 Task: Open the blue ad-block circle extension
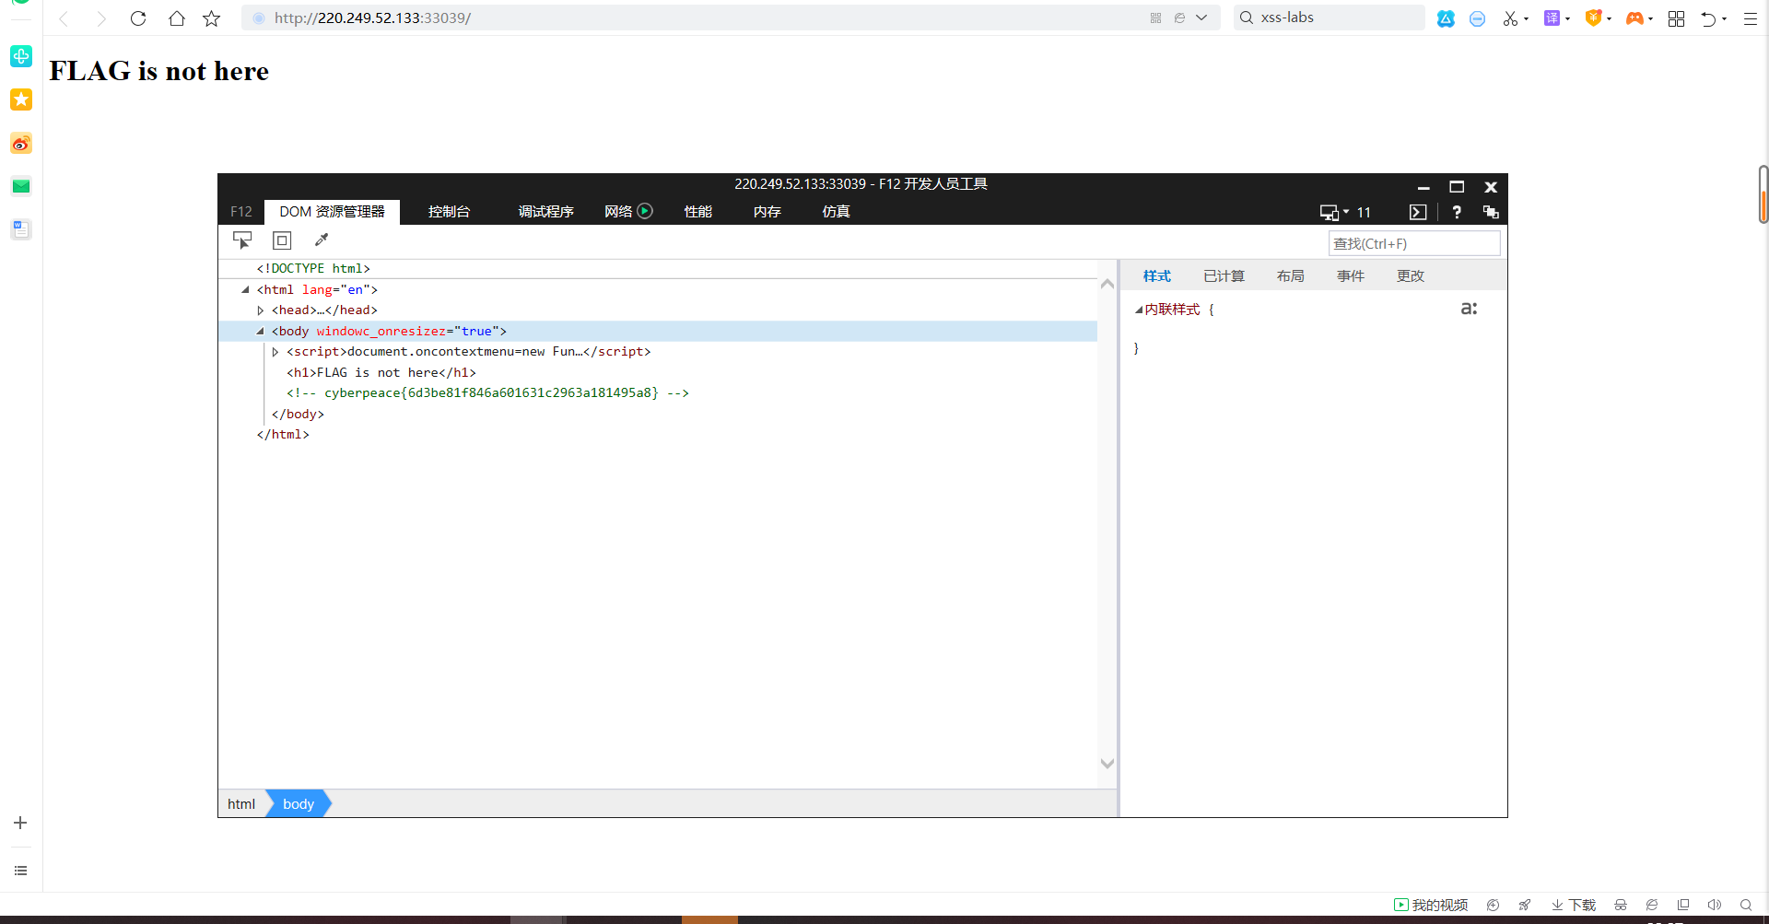(x=1477, y=18)
